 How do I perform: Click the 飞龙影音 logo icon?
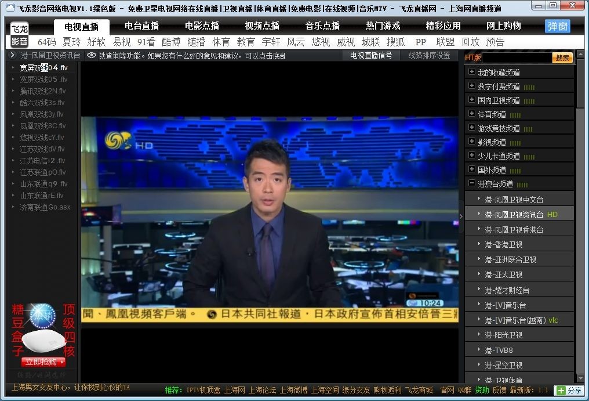point(19,34)
